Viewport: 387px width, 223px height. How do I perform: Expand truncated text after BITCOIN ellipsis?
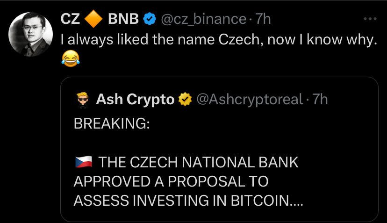click(x=296, y=201)
